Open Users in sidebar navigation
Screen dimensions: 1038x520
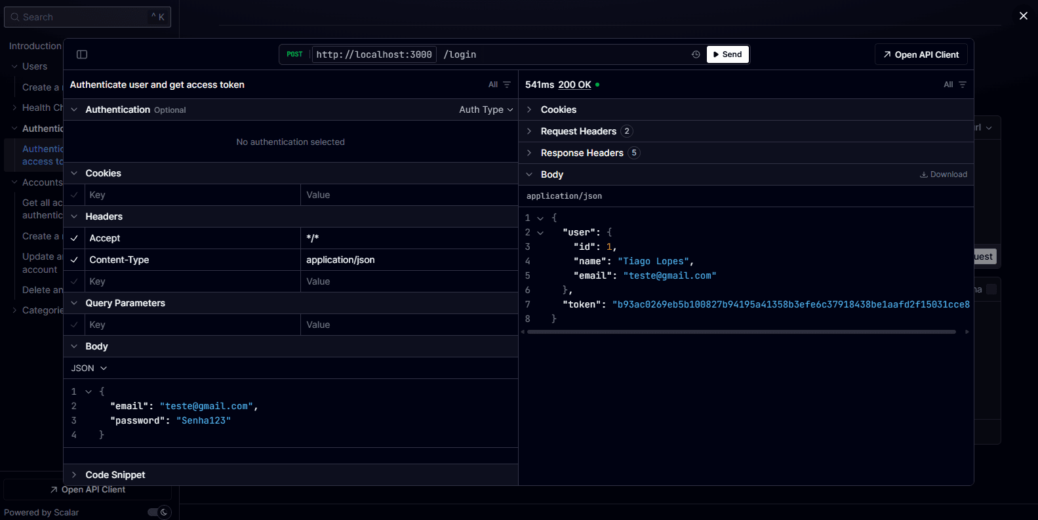tap(35, 66)
